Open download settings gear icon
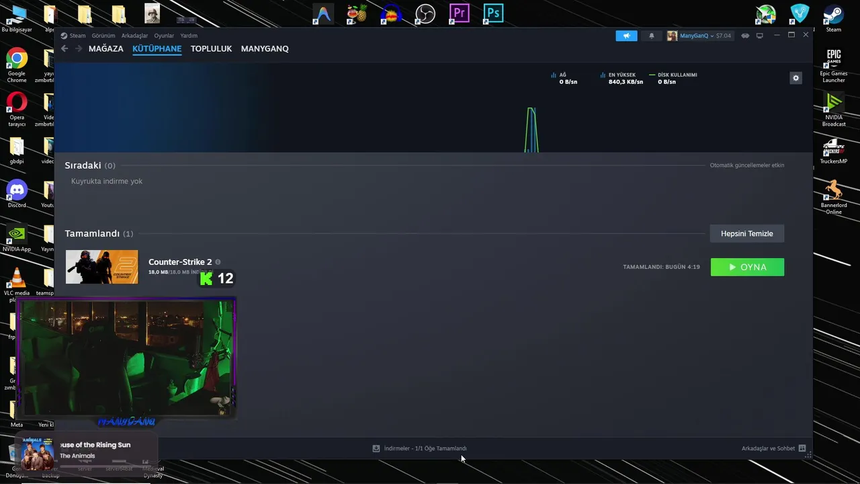860x484 pixels. [x=795, y=78]
